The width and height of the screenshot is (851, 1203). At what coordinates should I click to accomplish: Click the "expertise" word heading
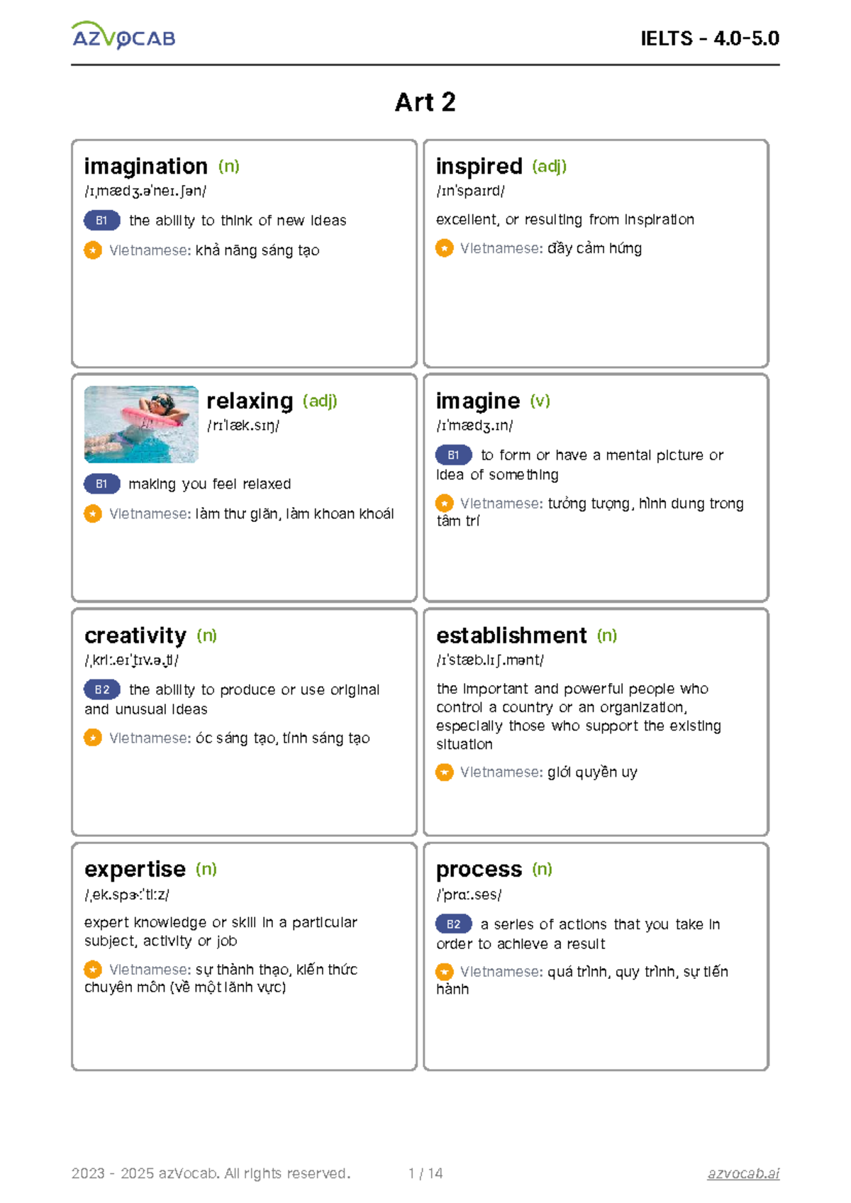point(135,870)
